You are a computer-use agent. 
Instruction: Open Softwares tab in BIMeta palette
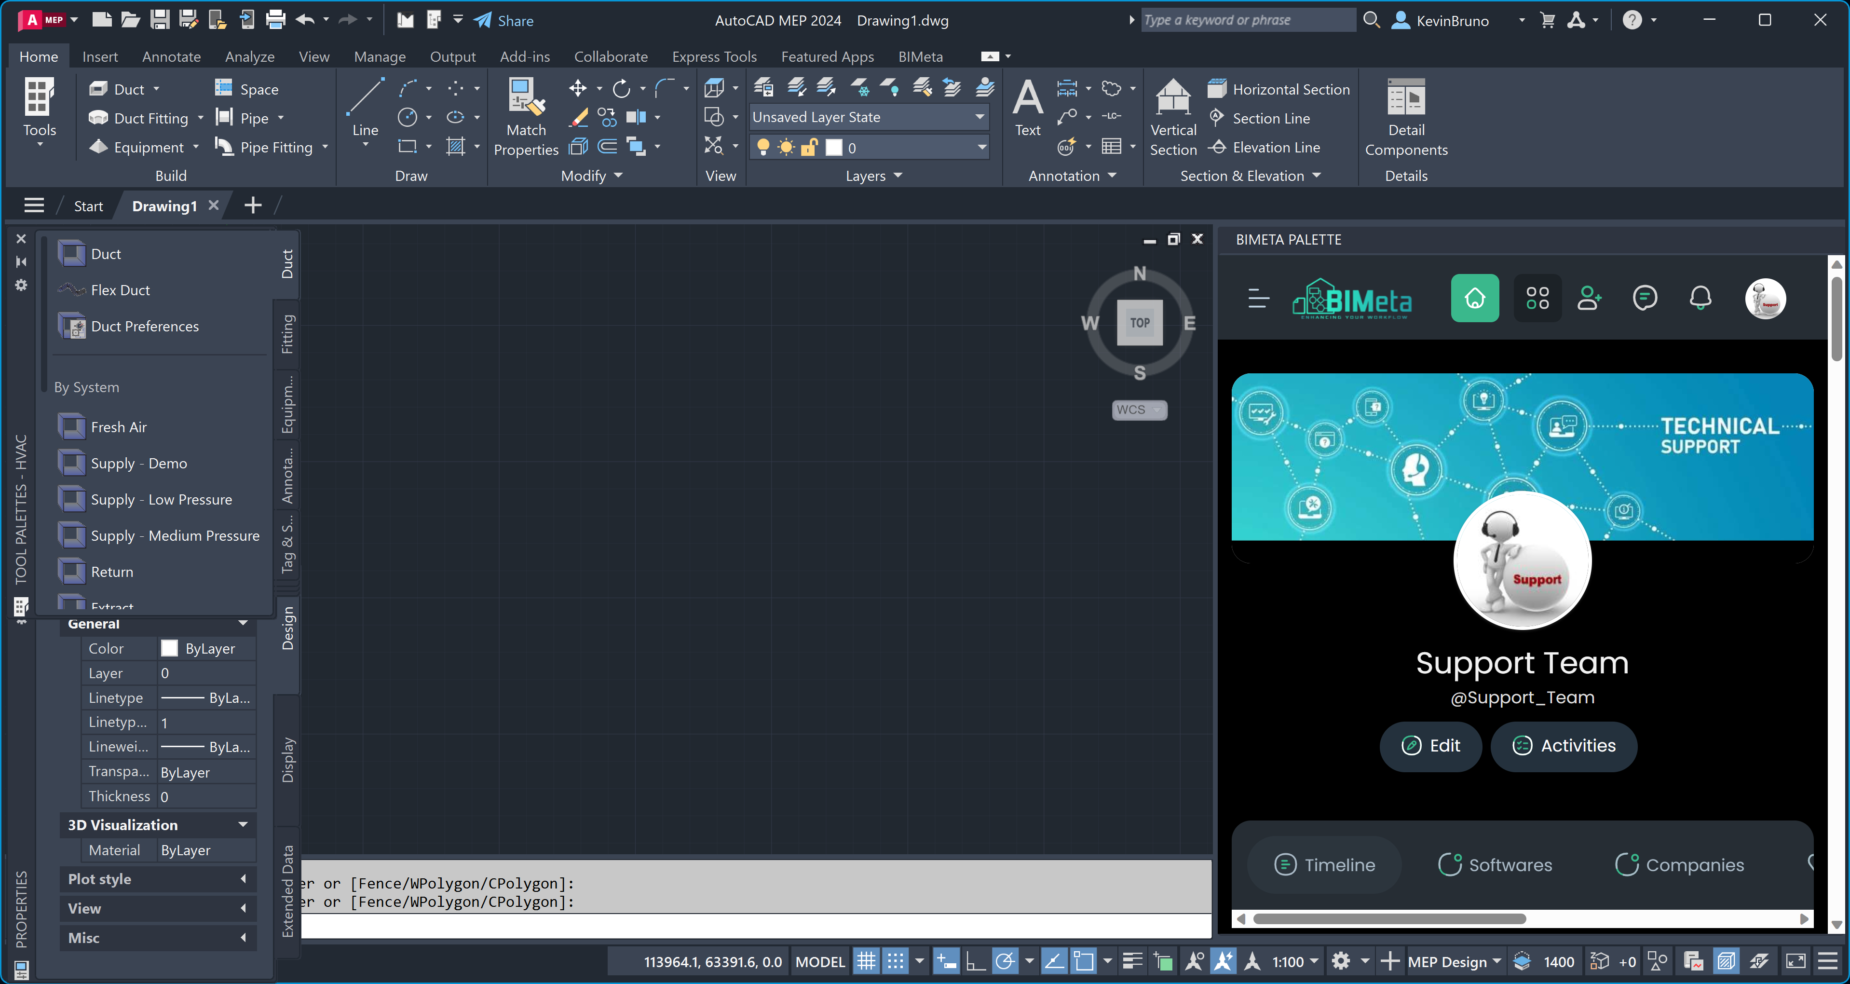1495,865
